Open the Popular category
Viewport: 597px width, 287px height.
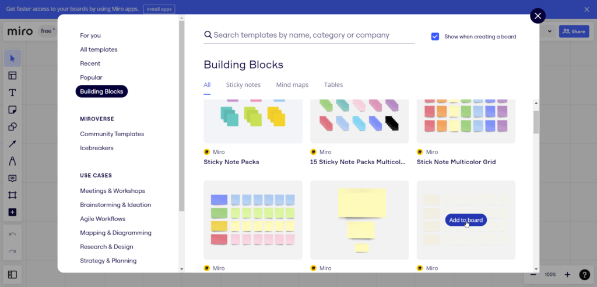(91, 77)
